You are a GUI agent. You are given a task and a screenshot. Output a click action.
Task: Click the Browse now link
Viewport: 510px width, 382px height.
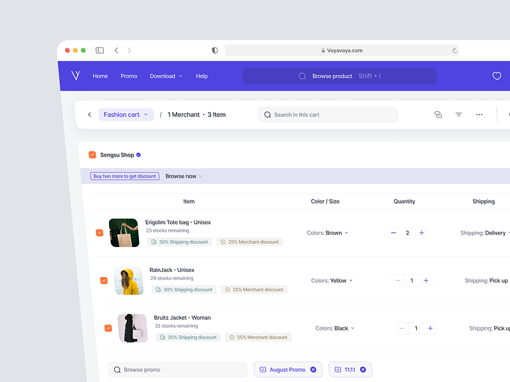click(x=183, y=176)
